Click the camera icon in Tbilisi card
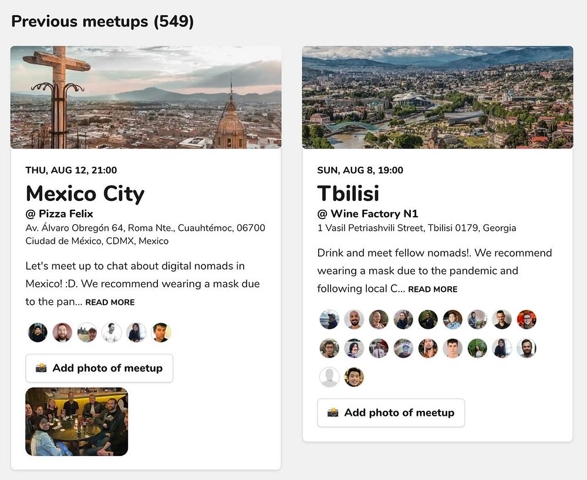587x480 pixels. pos(333,412)
